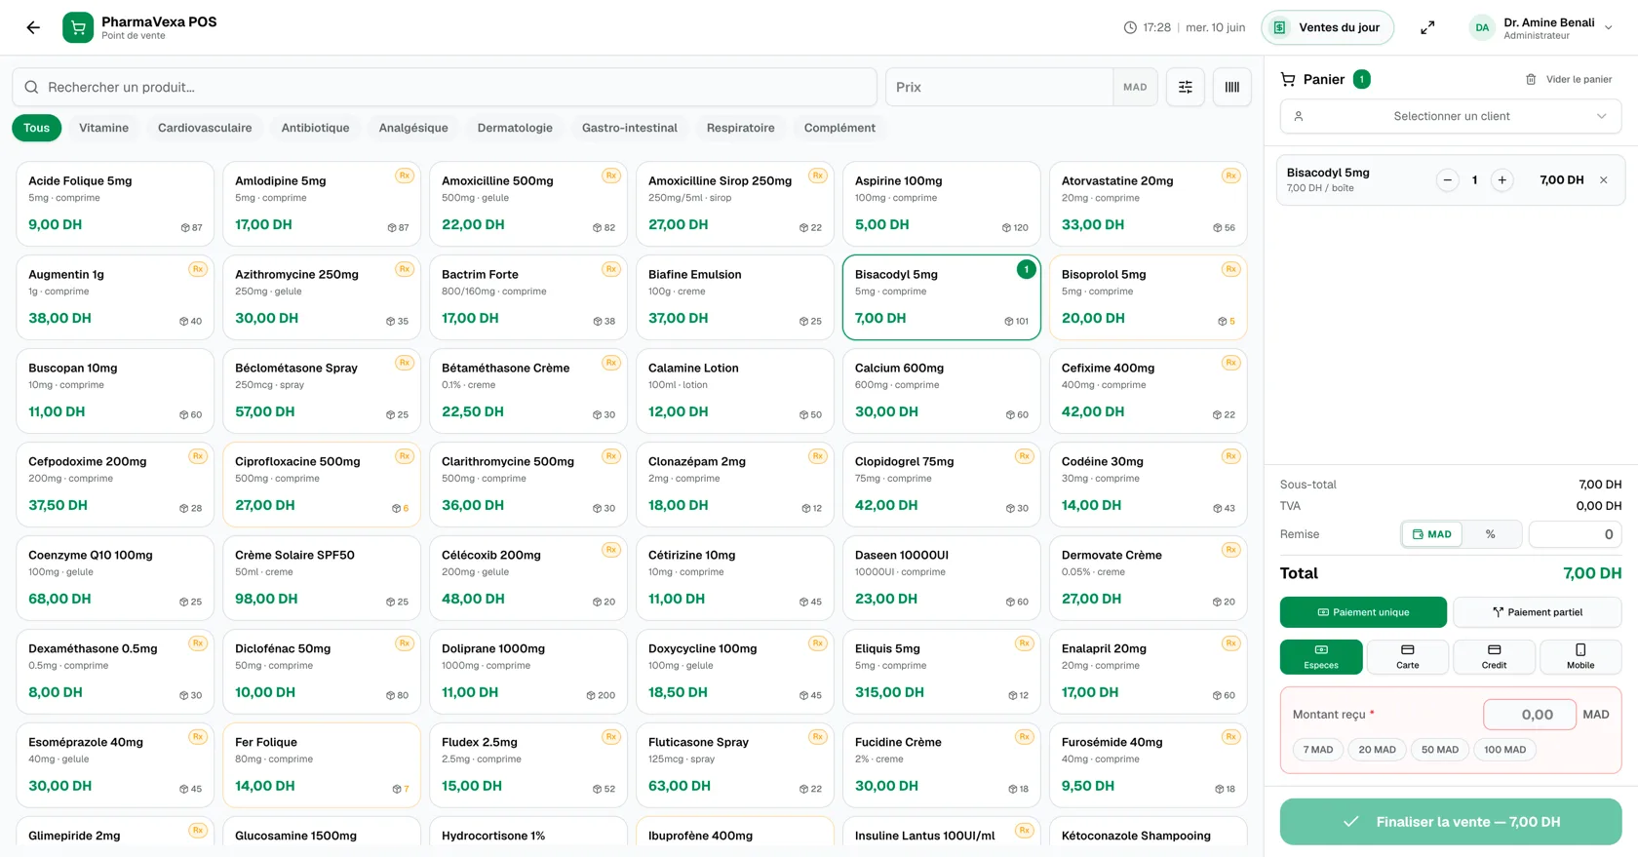Add Bactrim Forte to cart
The image size is (1638, 857).
[x=528, y=297]
